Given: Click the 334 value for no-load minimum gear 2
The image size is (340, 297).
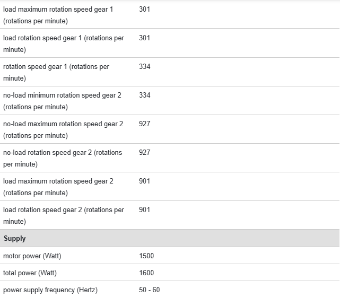Looking at the screenshot, I should tap(145, 95).
